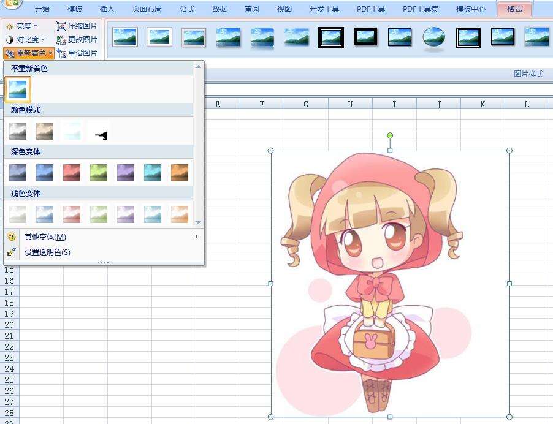
Task: Open the 开发工具 tab
Action: 324,9
